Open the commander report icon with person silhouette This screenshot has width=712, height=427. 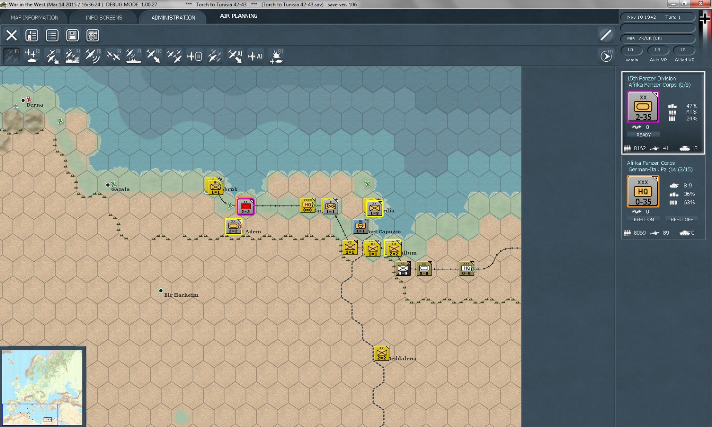click(32, 35)
